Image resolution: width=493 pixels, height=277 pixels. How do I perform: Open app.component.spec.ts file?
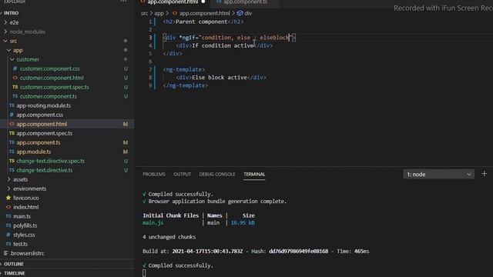pyautogui.click(x=45, y=133)
